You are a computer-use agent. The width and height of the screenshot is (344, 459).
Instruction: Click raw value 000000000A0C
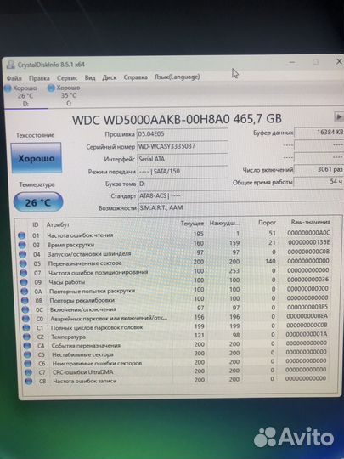[x=308, y=233]
